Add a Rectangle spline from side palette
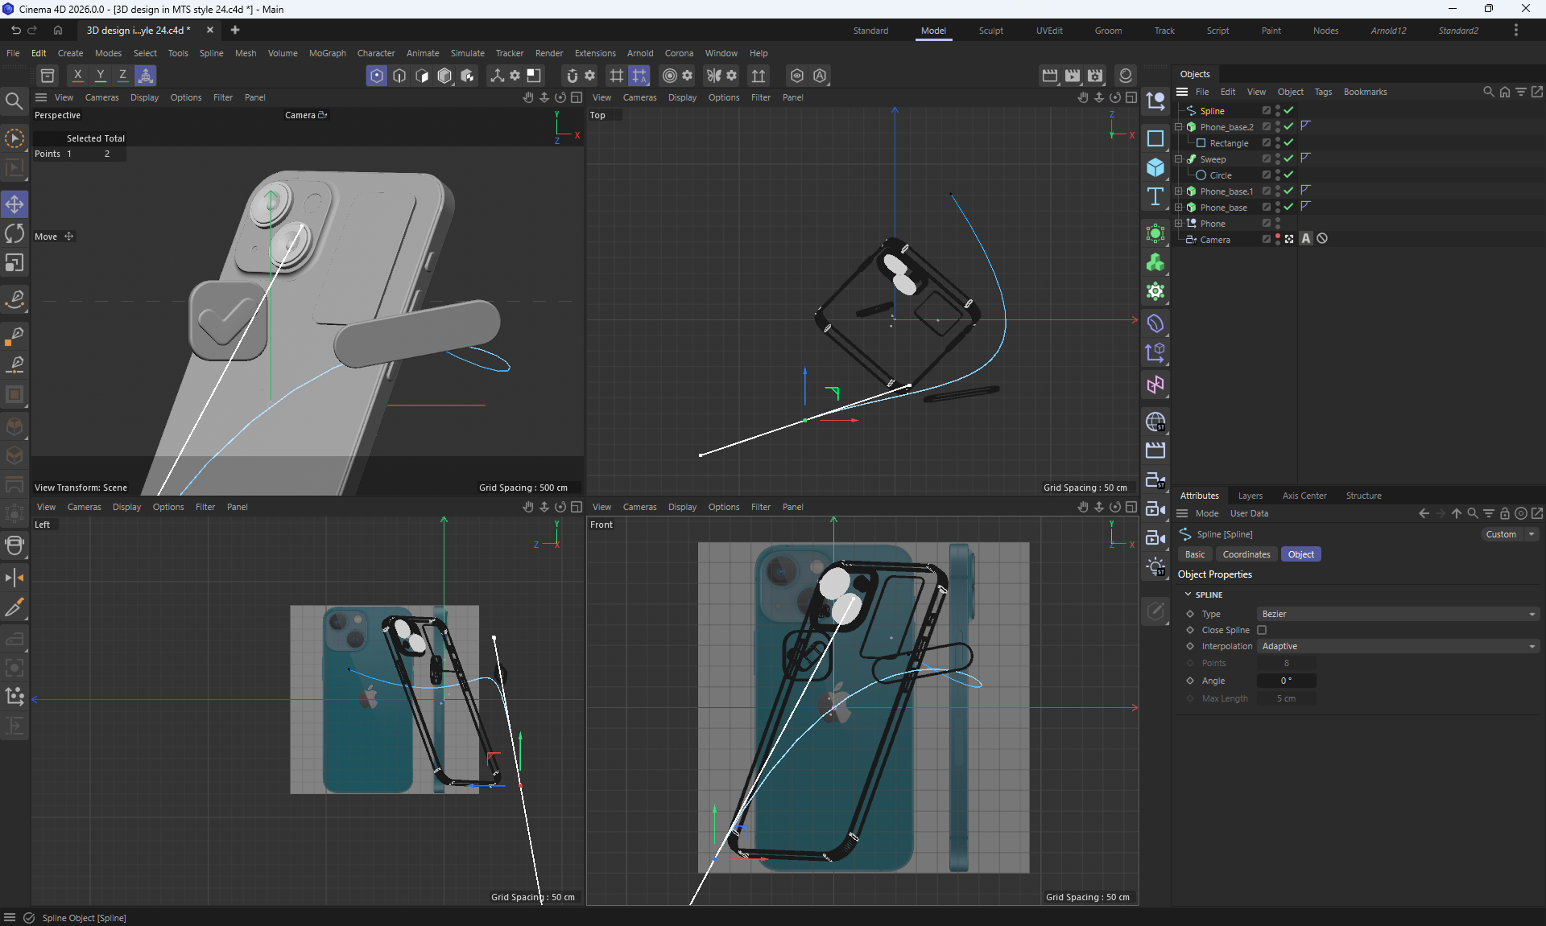Image resolution: width=1546 pixels, height=926 pixels. (1155, 138)
